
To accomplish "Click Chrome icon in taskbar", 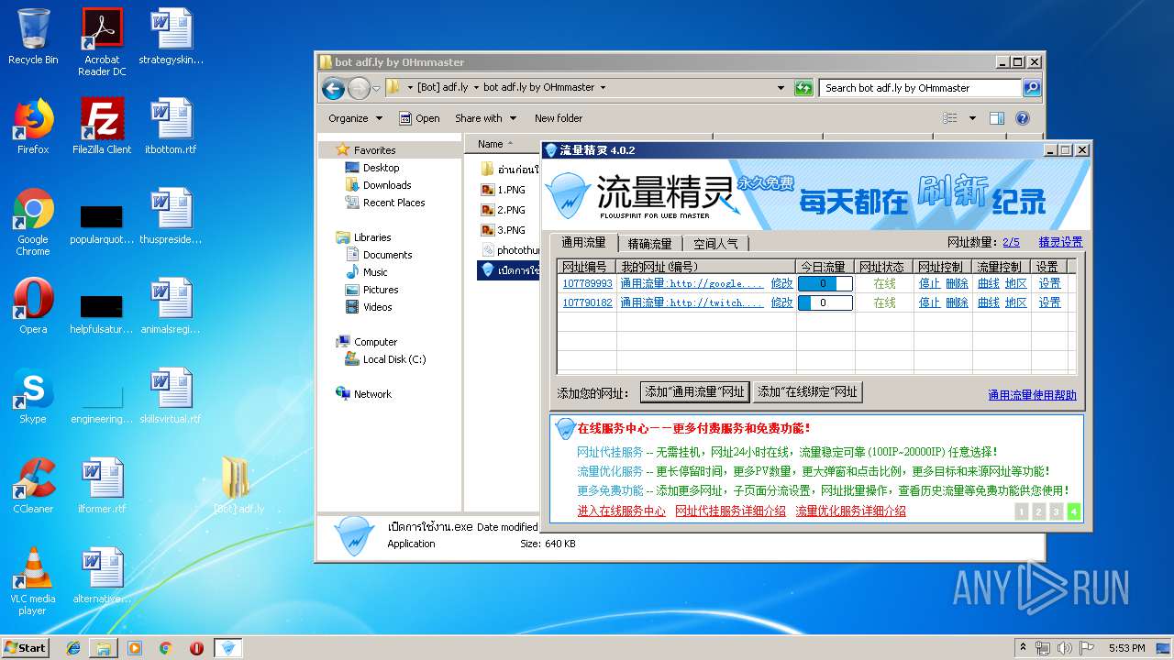I will click(x=165, y=647).
